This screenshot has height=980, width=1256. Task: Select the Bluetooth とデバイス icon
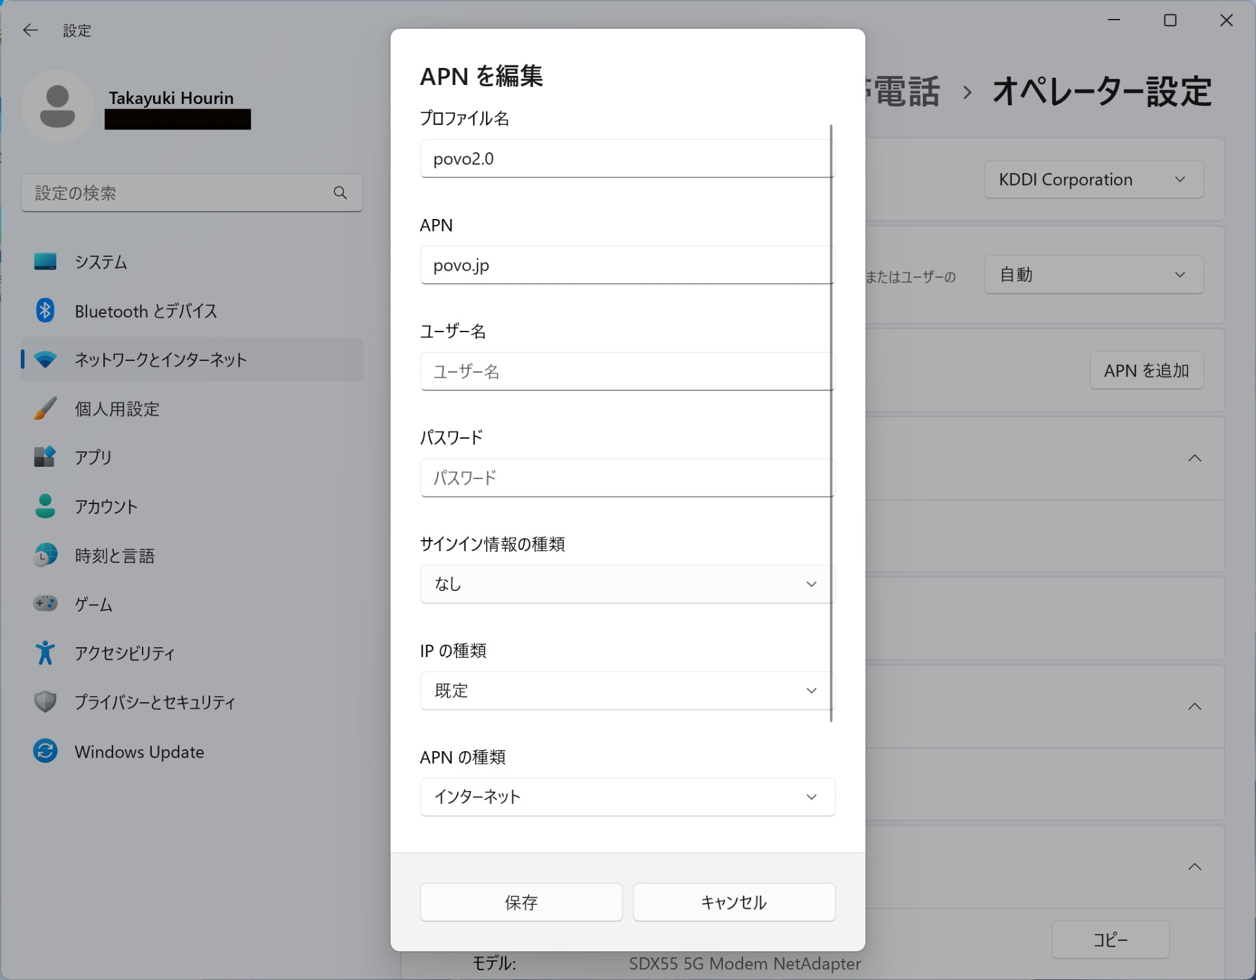pyautogui.click(x=46, y=311)
